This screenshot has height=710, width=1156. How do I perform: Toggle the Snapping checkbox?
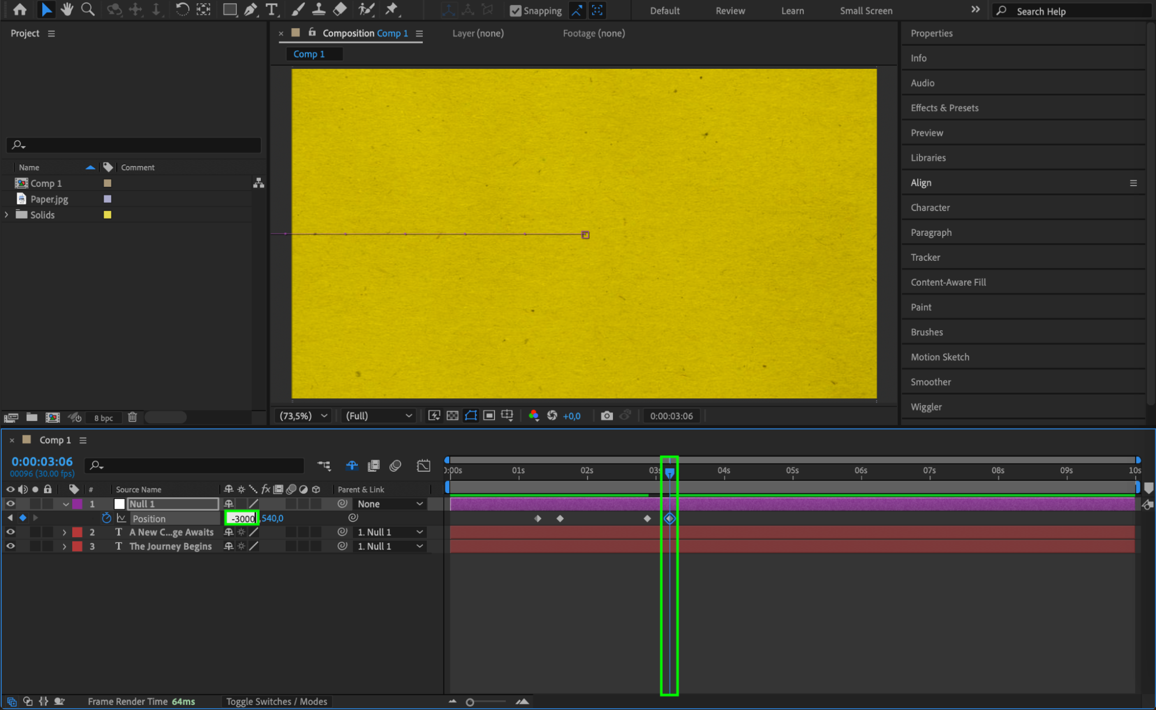(x=515, y=10)
